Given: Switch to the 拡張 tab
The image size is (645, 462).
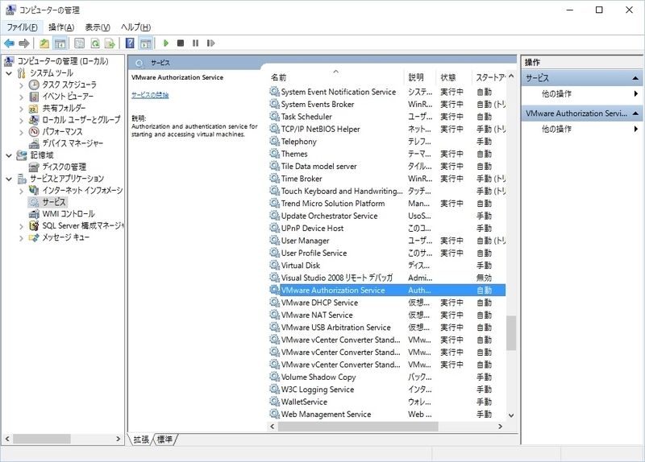Looking at the screenshot, I should click(x=141, y=439).
